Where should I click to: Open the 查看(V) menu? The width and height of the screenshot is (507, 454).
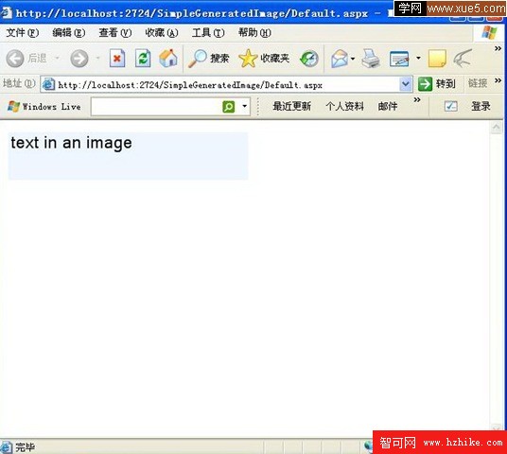coord(115,33)
